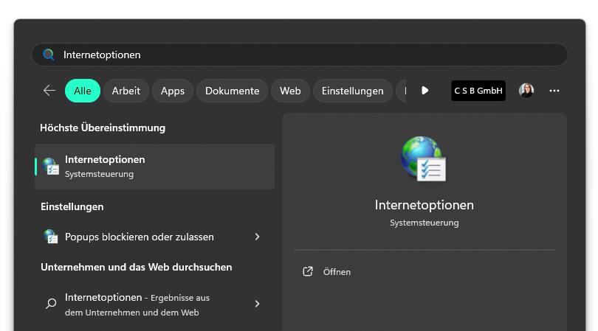Click Öffnen to open Internetoptionen
Image resolution: width=598 pixels, height=331 pixels.
click(x=337, y=272)
